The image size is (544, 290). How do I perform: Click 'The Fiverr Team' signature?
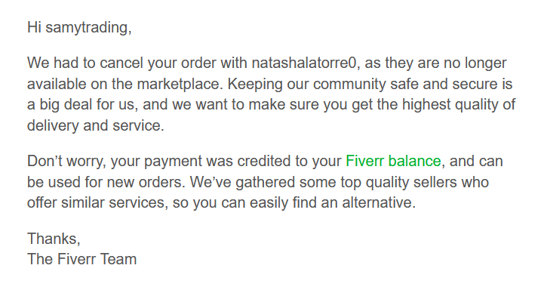tap(82, 259)
